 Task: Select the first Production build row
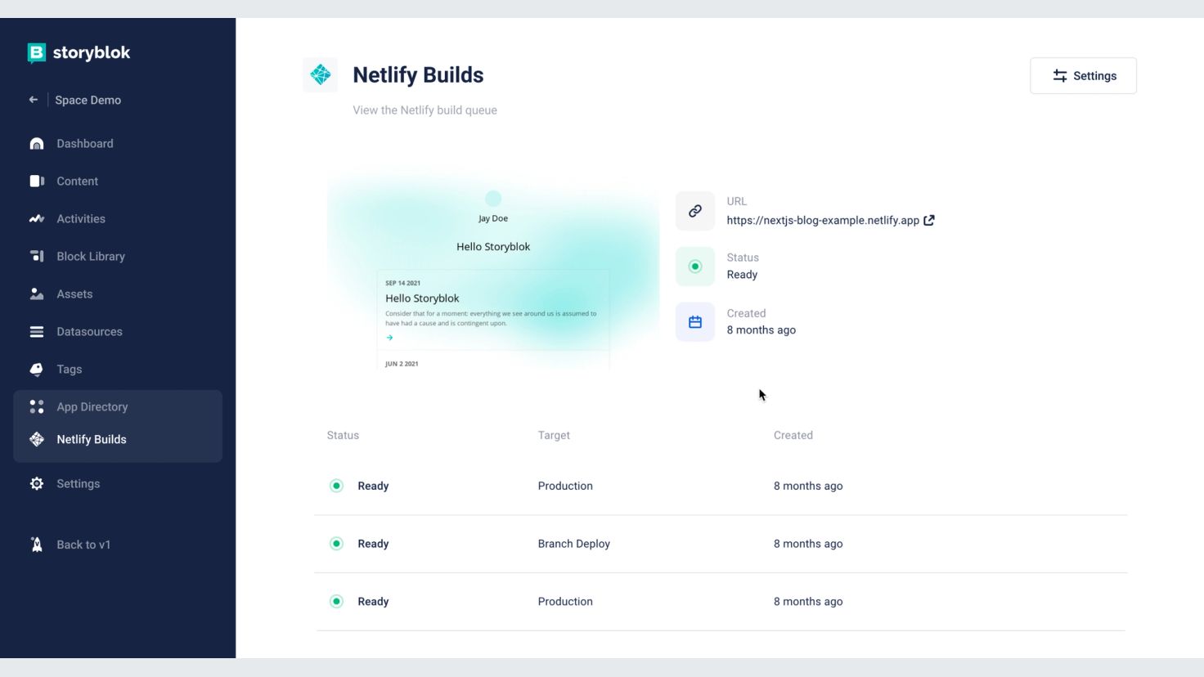[721, 486]
